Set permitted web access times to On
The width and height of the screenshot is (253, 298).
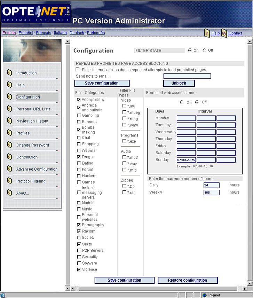click(x=182, y=102)
